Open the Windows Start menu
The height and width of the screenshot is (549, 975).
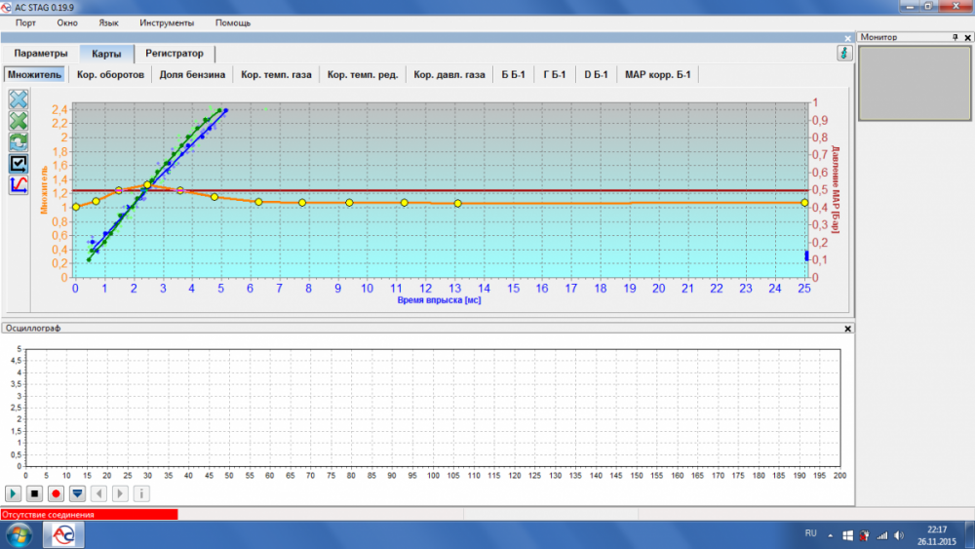pos(19,534)
